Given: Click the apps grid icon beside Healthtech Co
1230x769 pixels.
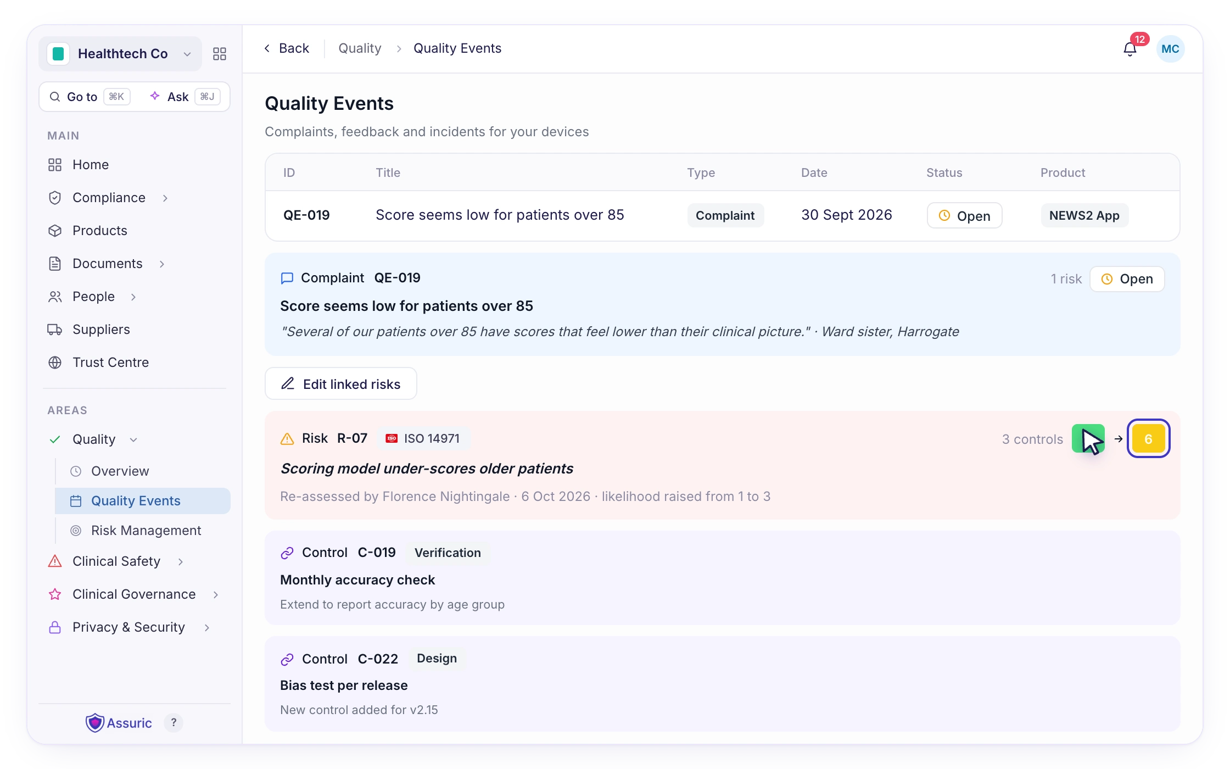Looking at the screenshot, I should pyautogui.click(x=220, y=54).
